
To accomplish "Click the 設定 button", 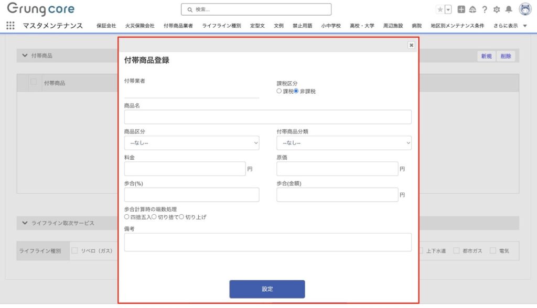I will pos(267,289).
